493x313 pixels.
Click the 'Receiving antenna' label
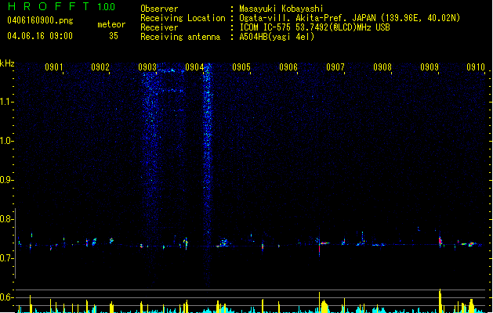tap(180, 37)
